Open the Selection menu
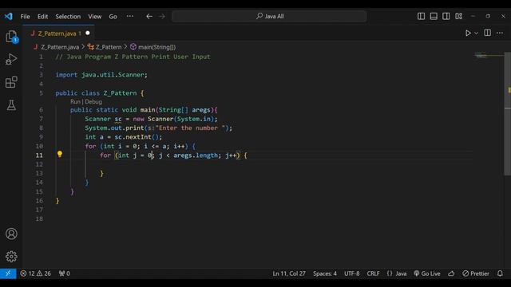The width and height of the screenshot is (511, 287). tap(68, 17)
